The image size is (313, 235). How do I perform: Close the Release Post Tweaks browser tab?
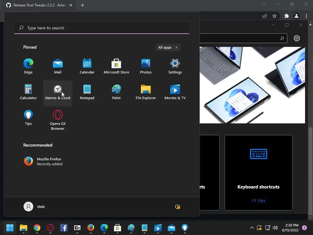coord(71,5)
